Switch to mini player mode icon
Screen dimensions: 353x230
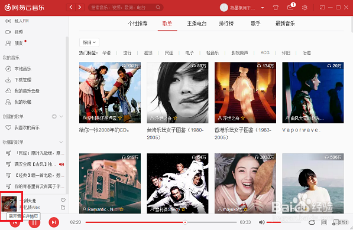pos(322,8)
